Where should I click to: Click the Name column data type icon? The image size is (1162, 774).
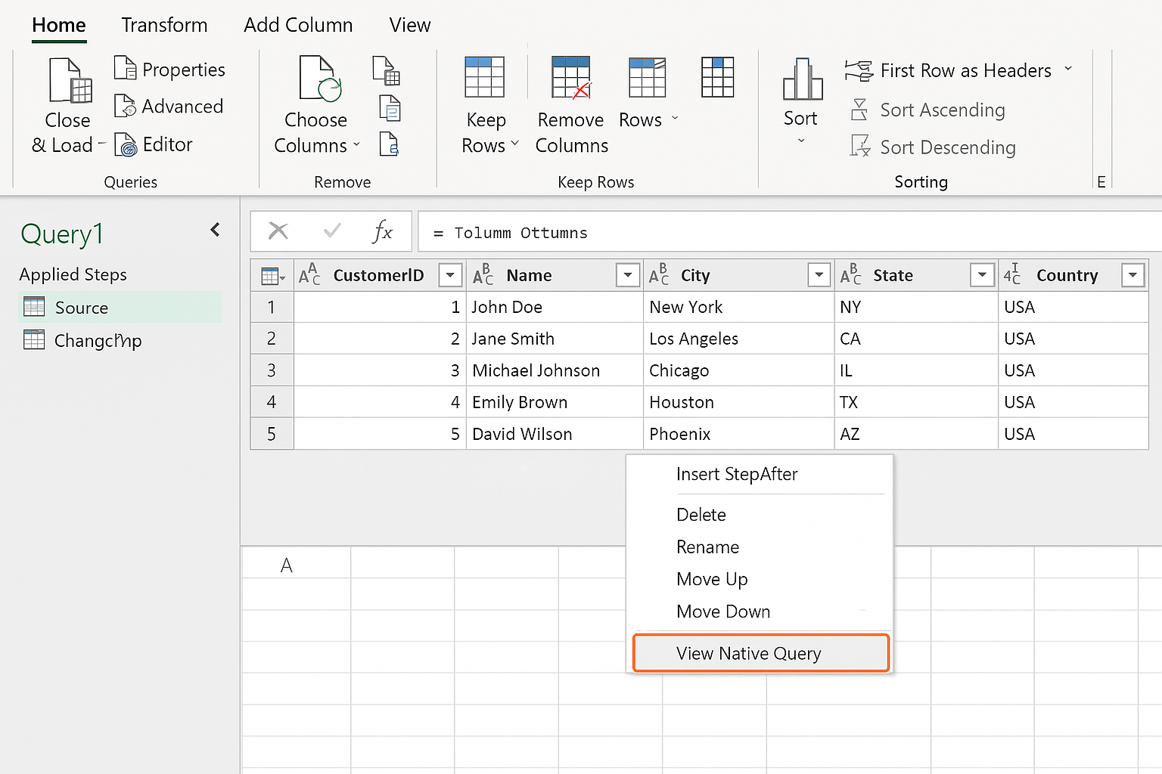pos(483,274)
